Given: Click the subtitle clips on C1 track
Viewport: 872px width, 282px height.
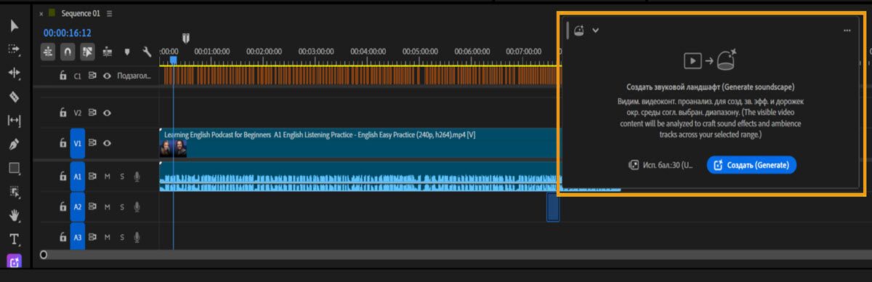Looking at the screenshot, I should click(x=360, y=76).
